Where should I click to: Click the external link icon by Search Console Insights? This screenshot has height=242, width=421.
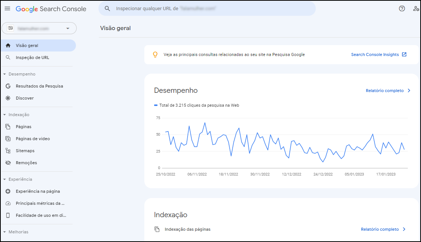point(404,54)
